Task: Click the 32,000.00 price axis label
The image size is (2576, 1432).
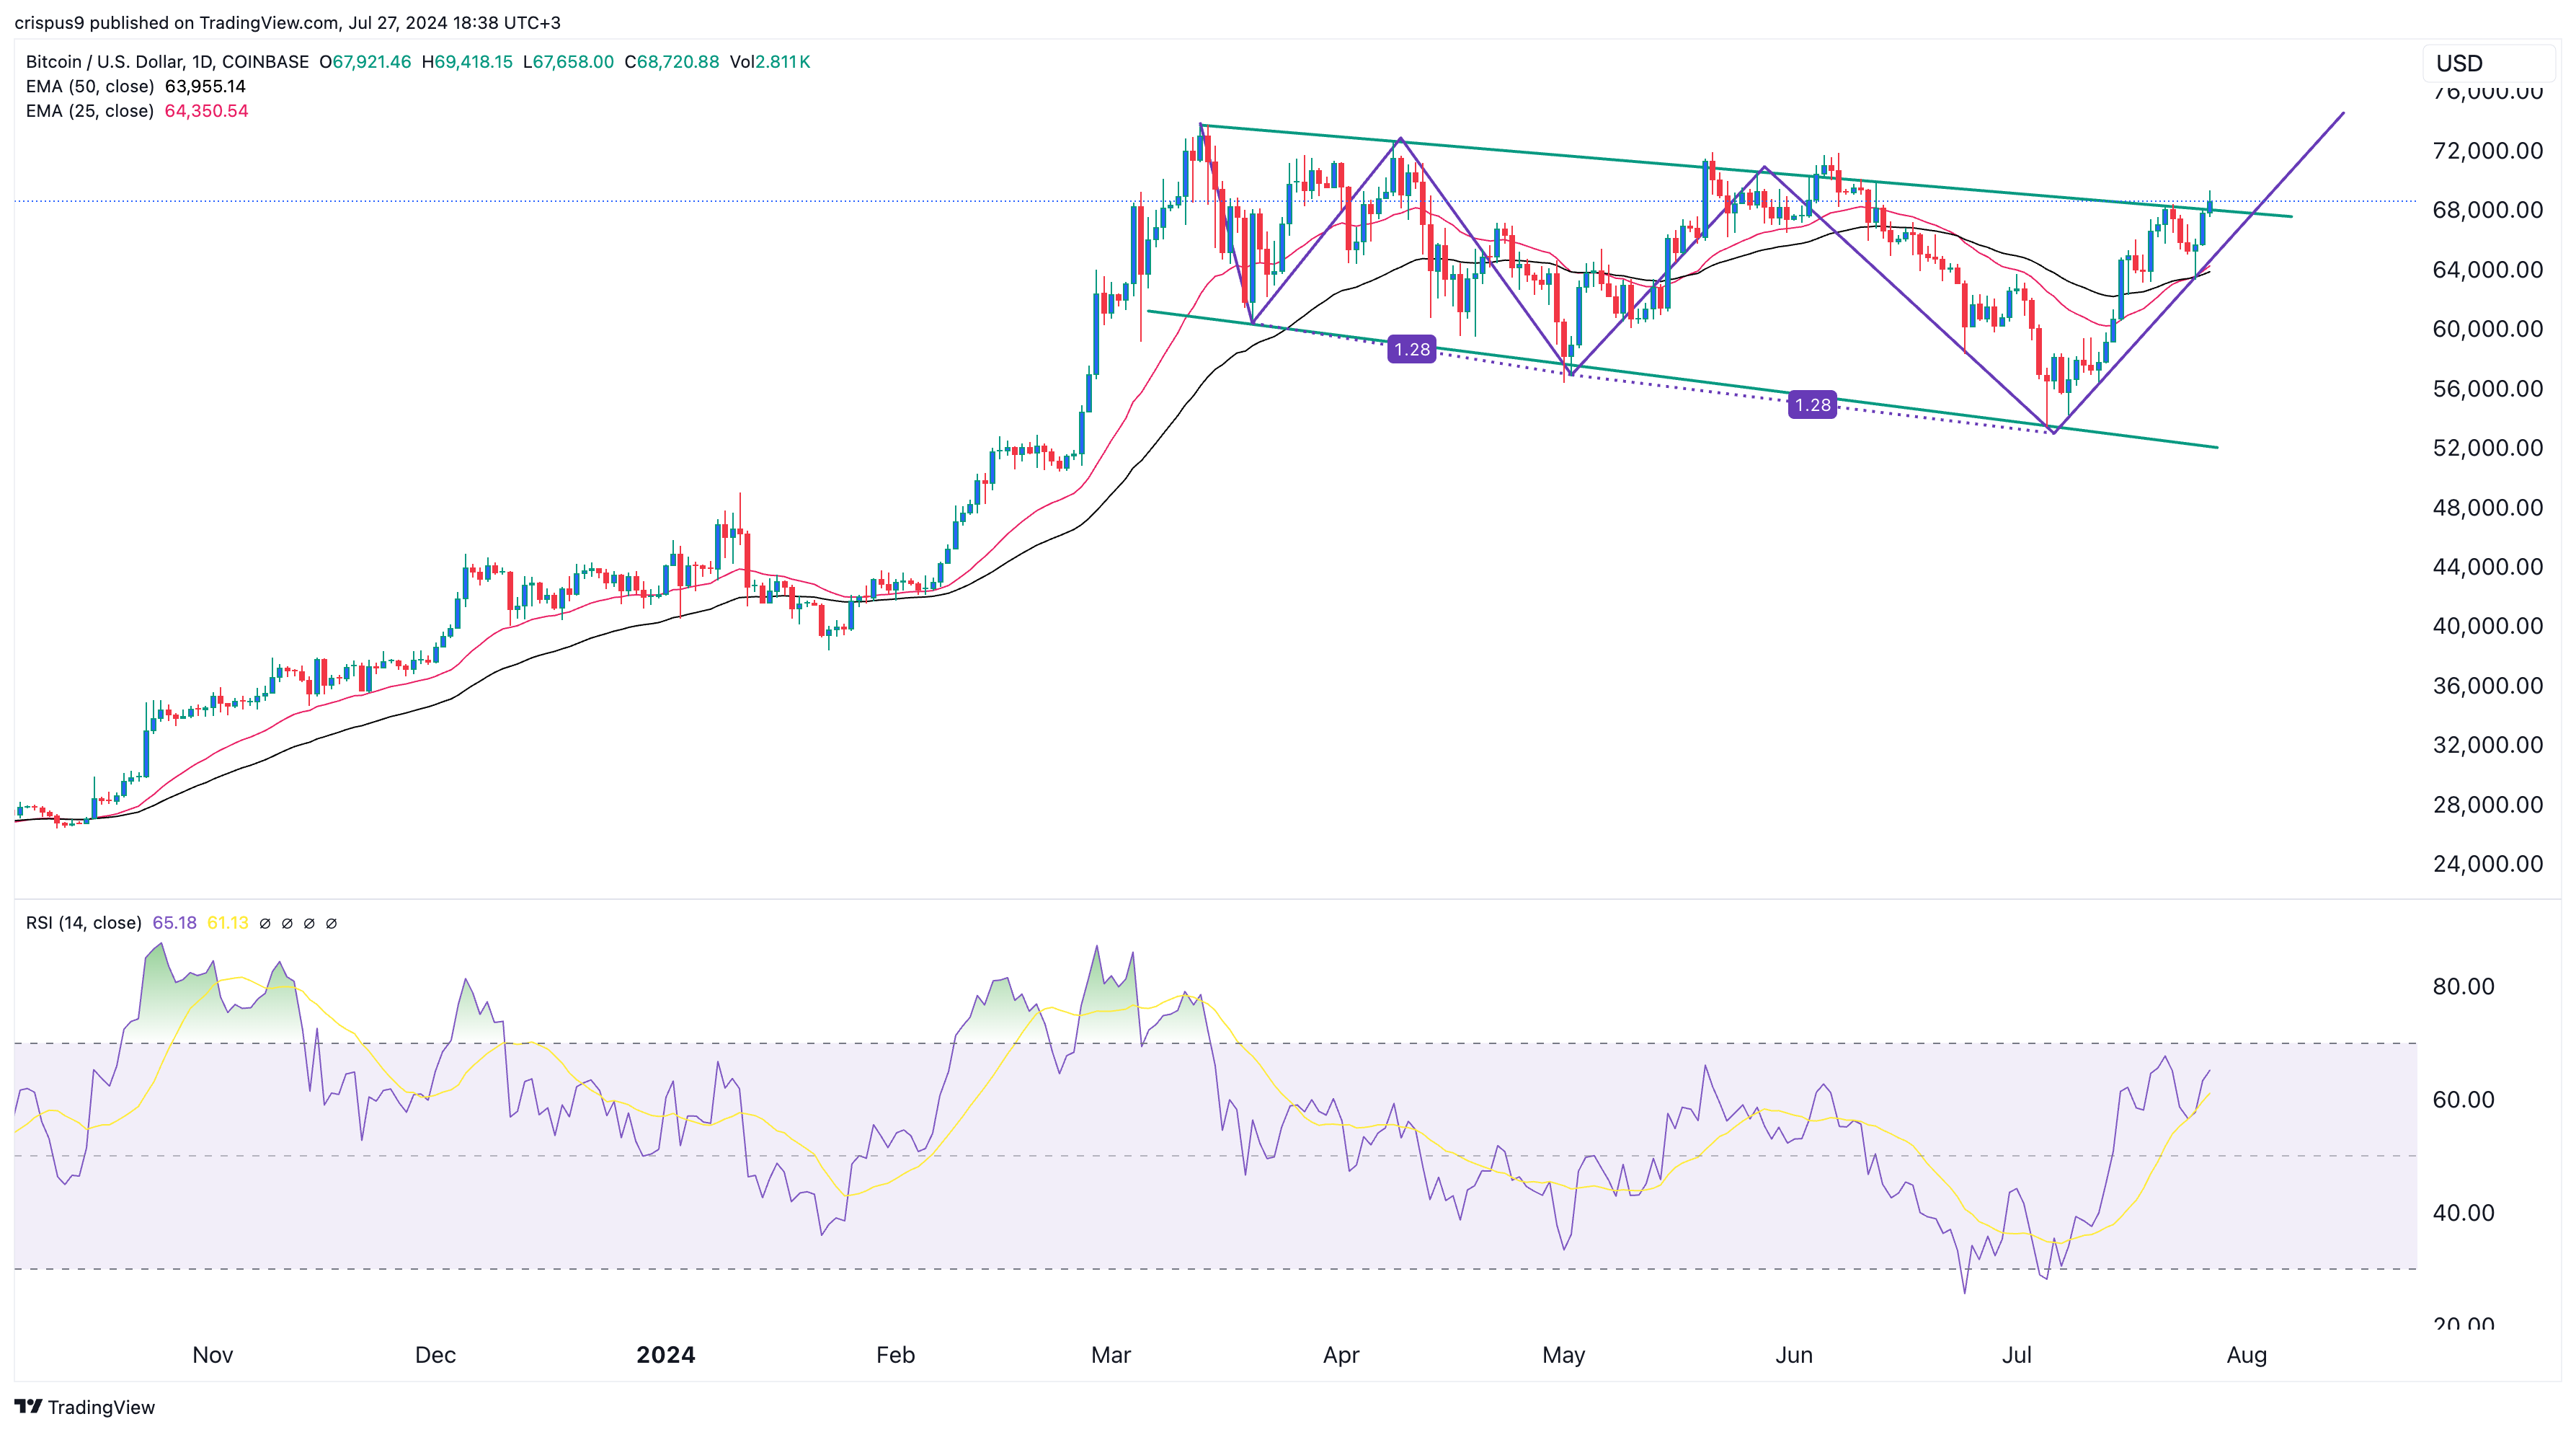Action: [x=2487, y=745]
